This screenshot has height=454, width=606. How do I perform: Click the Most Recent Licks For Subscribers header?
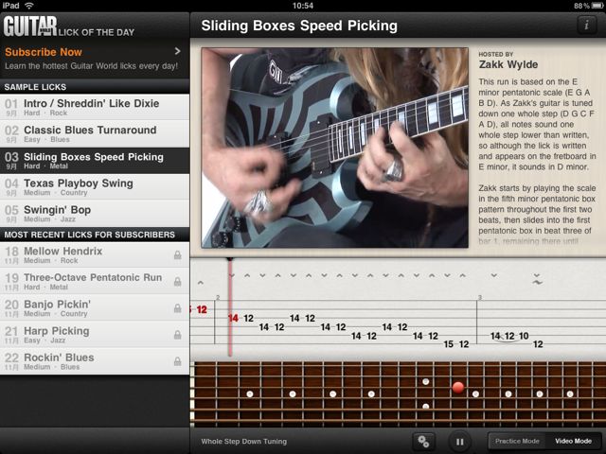(x=95, y=235)
